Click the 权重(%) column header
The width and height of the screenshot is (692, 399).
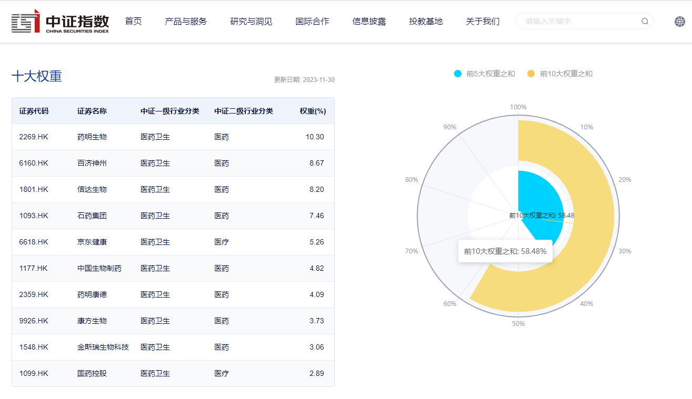[x=313, y=111]
